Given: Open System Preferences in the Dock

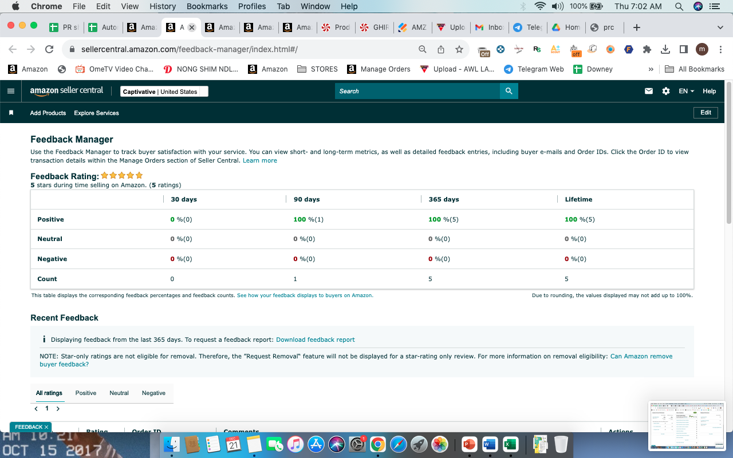Looking at the screenshot, I should 357,444.
